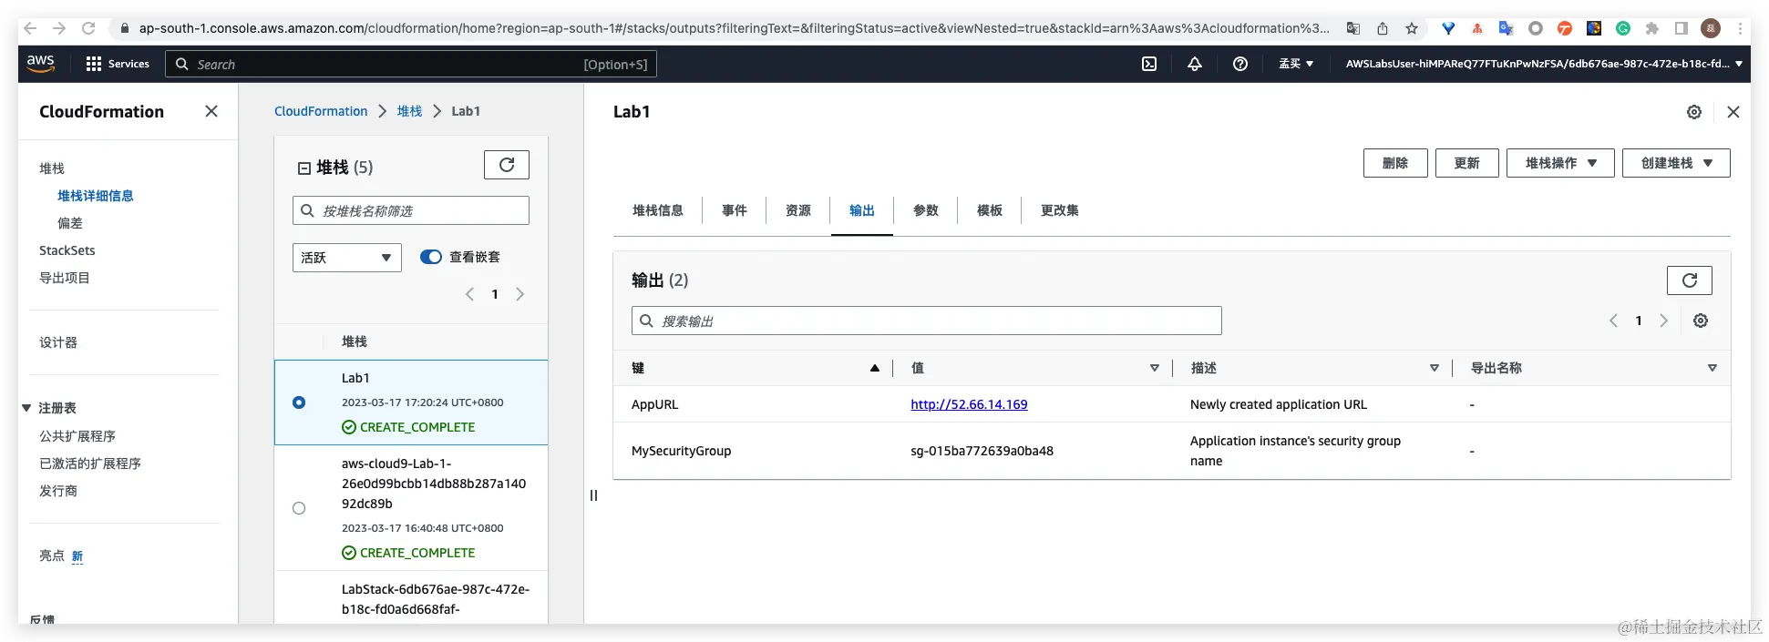Sort outputs by 描述 column
The image size is (1769, 642).
(1435, 368)
